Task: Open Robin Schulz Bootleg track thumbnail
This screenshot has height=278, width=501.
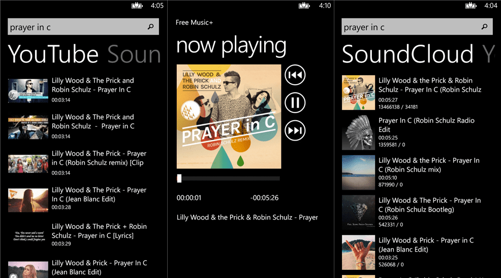Action: click(x=359, y=212)
